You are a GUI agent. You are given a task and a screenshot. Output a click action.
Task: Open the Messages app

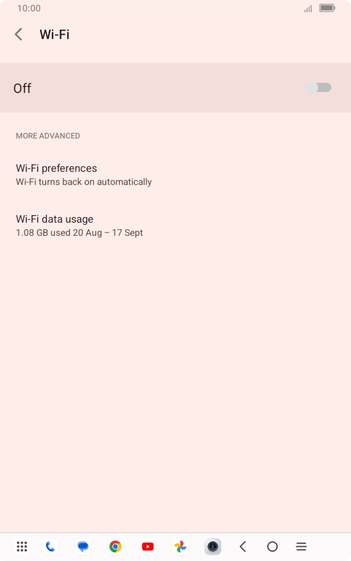coord(83,547)
